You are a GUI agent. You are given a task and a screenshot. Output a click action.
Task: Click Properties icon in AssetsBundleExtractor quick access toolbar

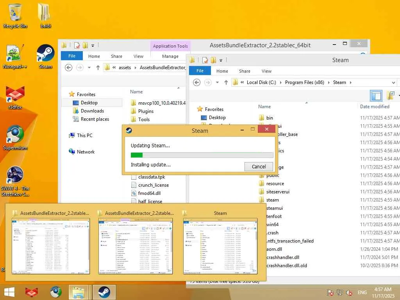point(77,45)
